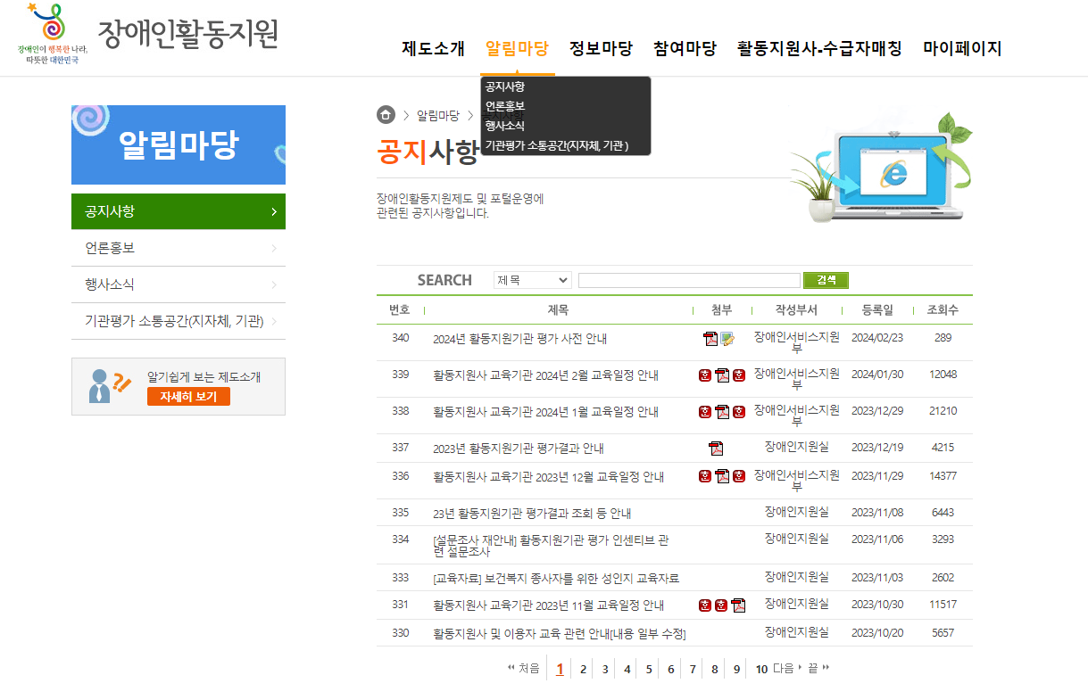Go to first page with 처음 arrow
This screenshot has height=700, width=1088.
click(523, 669)
